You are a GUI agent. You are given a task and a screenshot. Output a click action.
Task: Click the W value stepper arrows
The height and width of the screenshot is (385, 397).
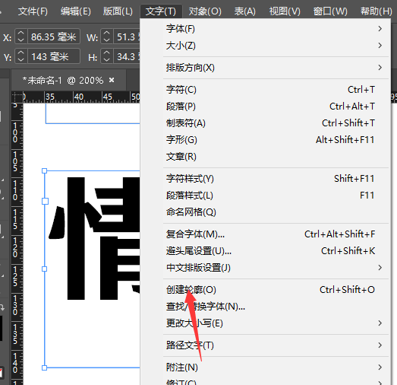click(106, 37)
